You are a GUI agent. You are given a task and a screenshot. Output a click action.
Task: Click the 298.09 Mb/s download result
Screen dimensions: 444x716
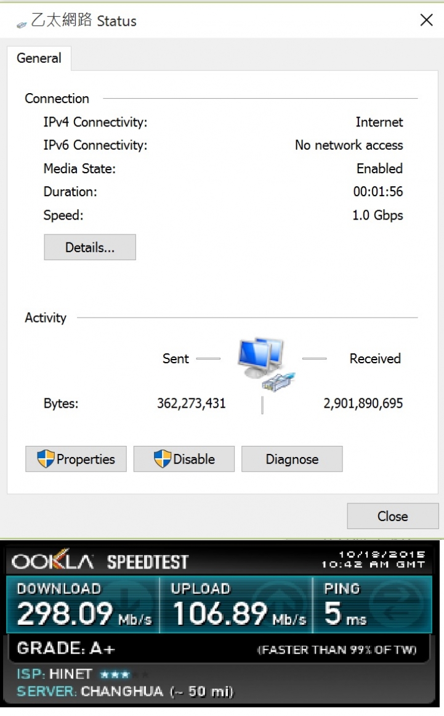pos(84,613)
